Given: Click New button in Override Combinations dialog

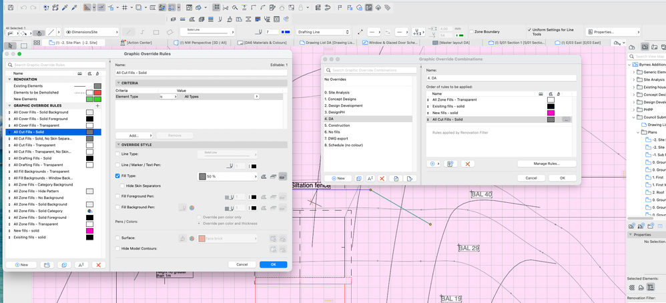Looking at the screenshot, I should click(338, 178).
